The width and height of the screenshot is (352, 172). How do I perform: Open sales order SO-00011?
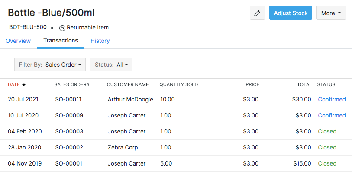[68, 99]
